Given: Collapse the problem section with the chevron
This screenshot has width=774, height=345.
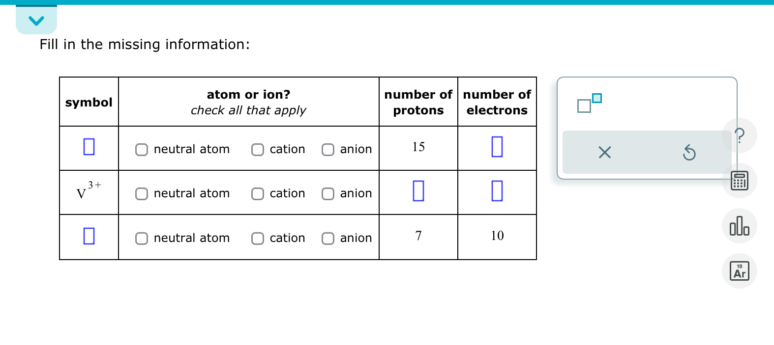Looking at the screenshot, I should (36, 20).
